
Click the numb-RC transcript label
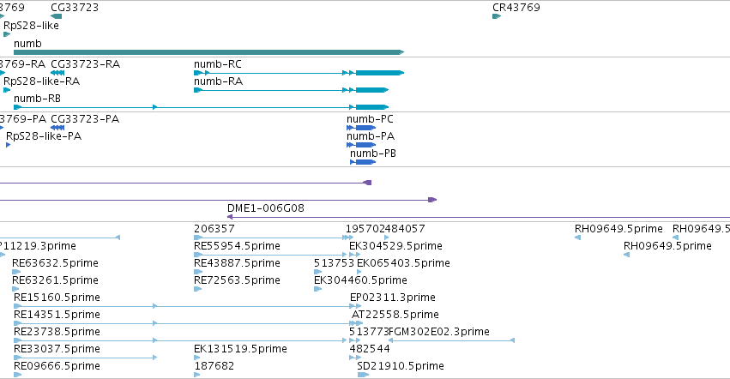tap(218, 63)
